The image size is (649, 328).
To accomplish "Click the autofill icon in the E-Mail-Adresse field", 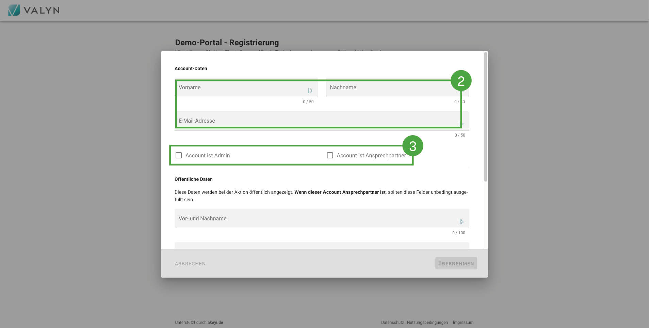I will pos(461,124).
